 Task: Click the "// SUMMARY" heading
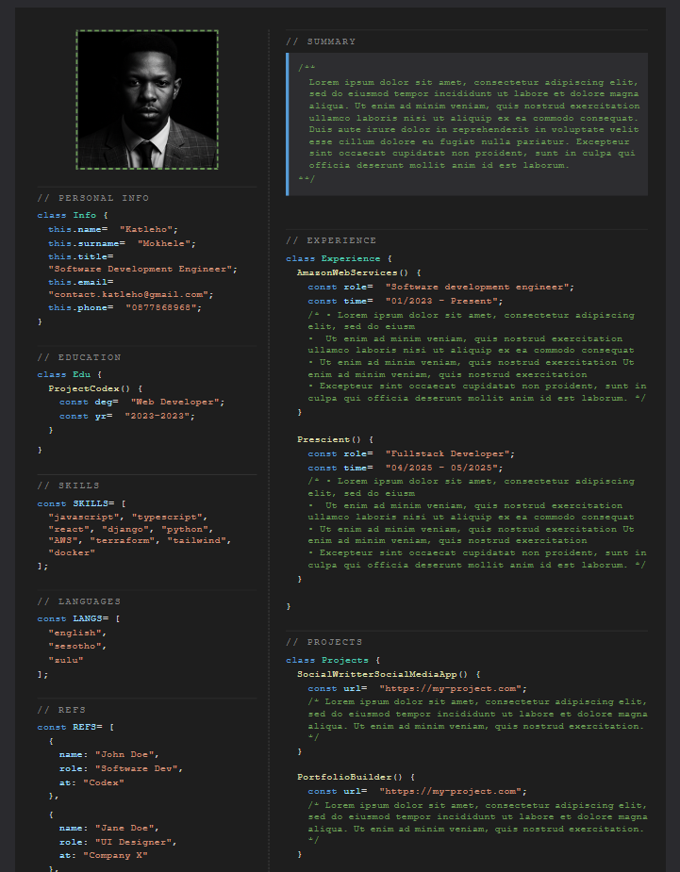tap(321, 41)
